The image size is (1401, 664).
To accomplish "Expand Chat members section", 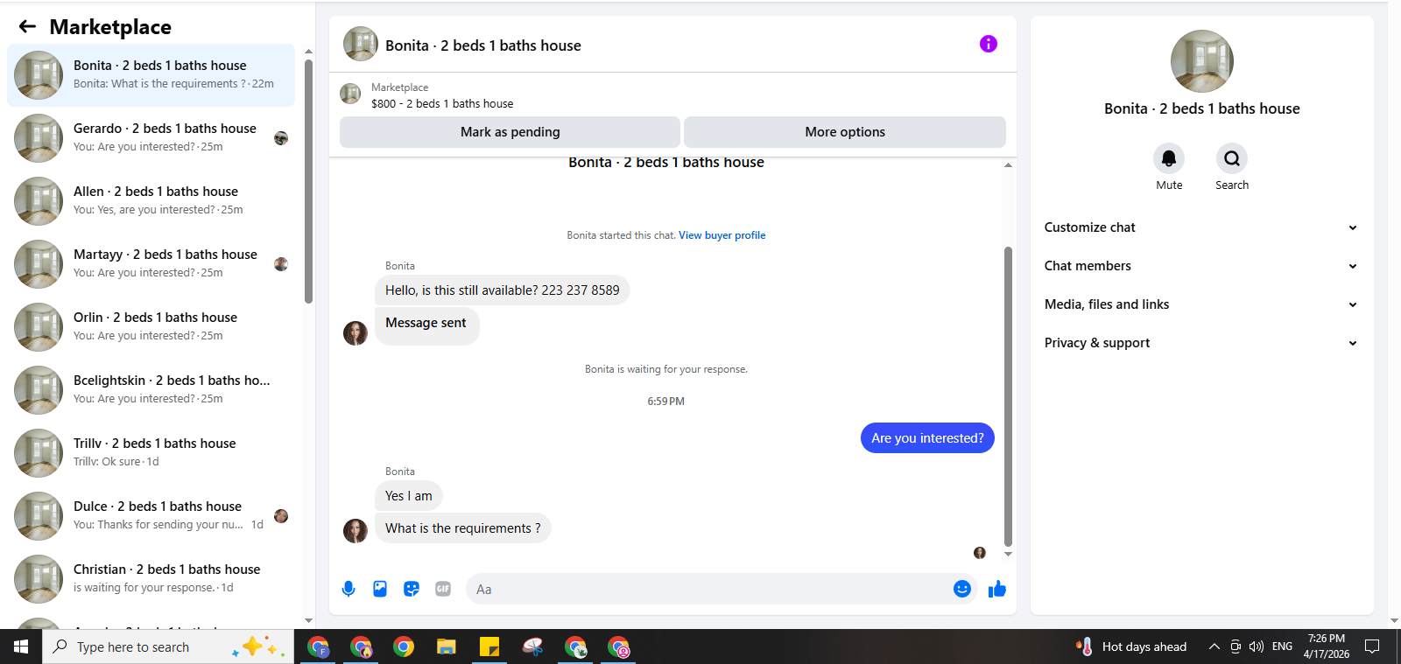I will 1201,266.
